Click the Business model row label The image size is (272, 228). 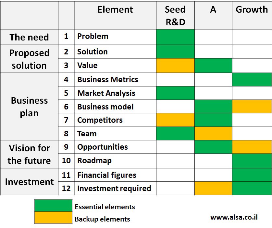(105, 107)
